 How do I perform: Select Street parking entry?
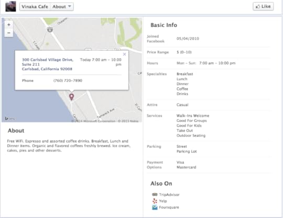181,146
